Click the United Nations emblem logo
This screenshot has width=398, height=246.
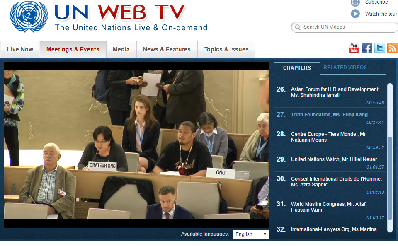click(29, 16)
